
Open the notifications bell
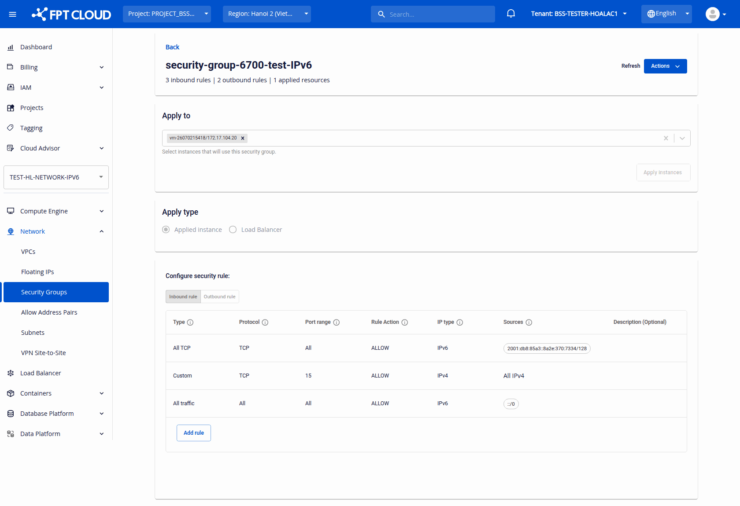tap(511, 14)
